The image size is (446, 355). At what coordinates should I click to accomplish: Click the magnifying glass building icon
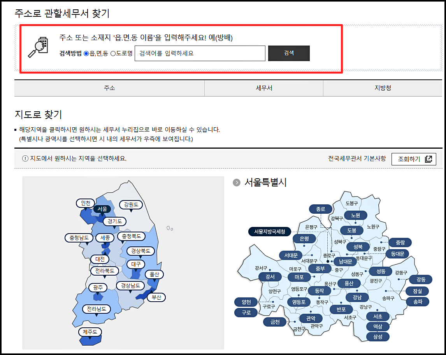38,47
